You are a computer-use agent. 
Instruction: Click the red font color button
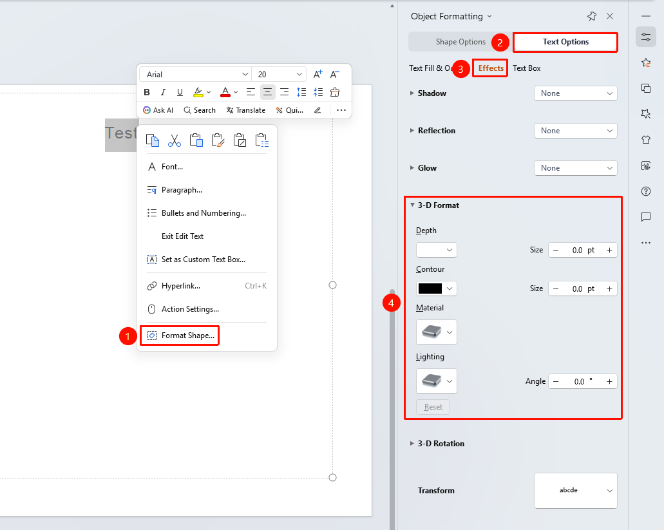coord(225,92)
